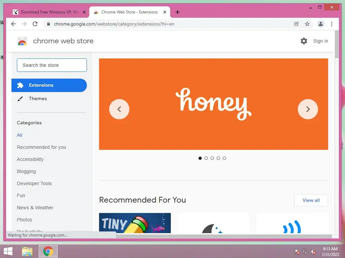Open the honey featured banner
Image resolution: width=345 pixels, height=258 pixels.
coord(213,104)
